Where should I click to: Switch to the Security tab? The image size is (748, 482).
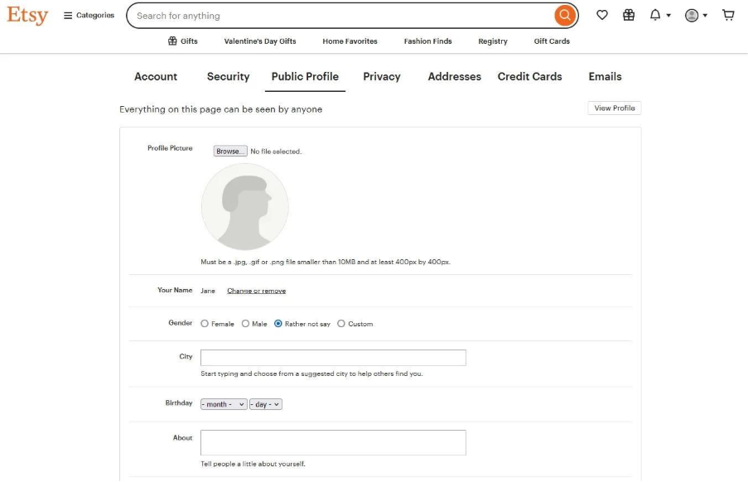click(228, 76)
